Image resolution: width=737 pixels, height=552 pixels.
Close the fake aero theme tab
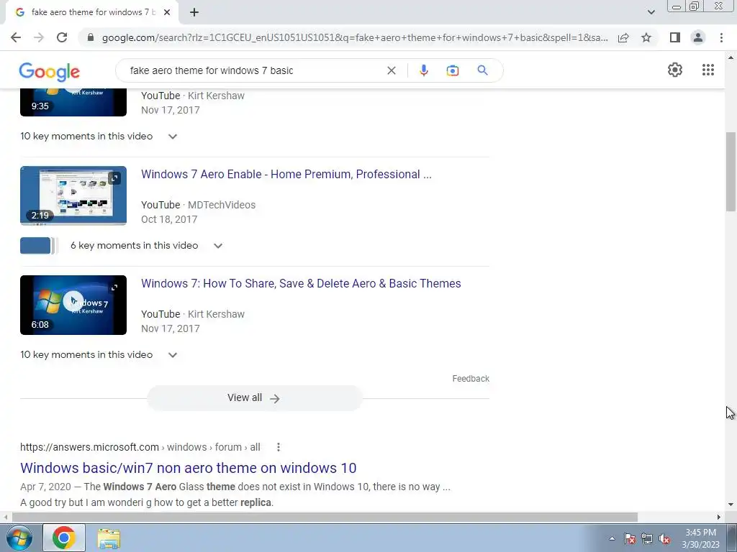click(167, 12)
